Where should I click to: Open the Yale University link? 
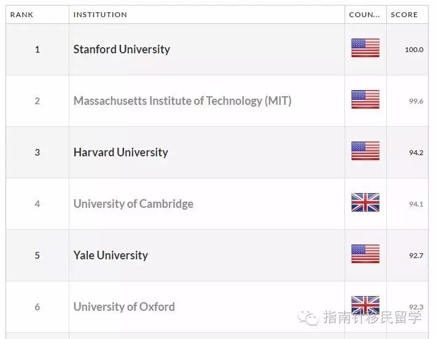[x=111, y=255]
